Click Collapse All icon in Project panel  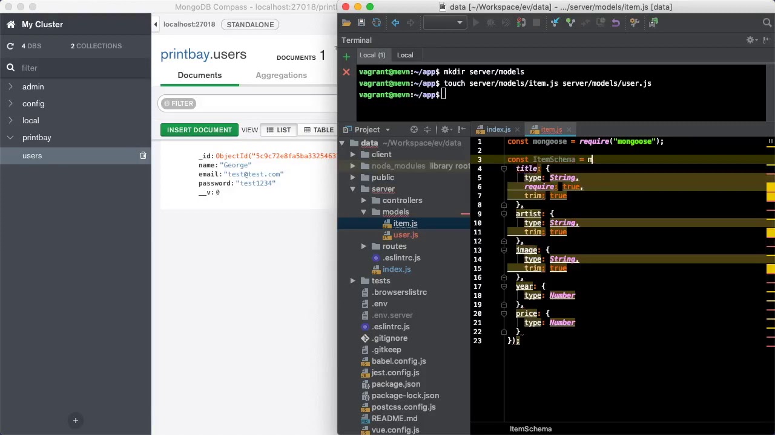(427, 129)
